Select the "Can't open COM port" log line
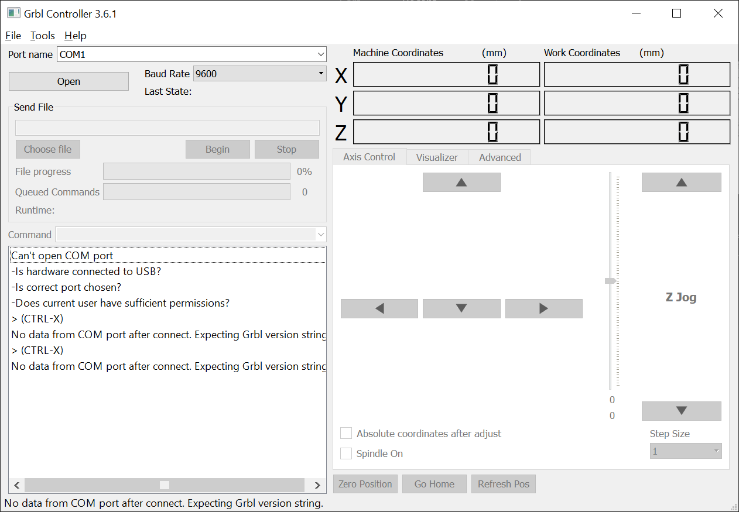The image size is (739, 512). tap(167, 256)
